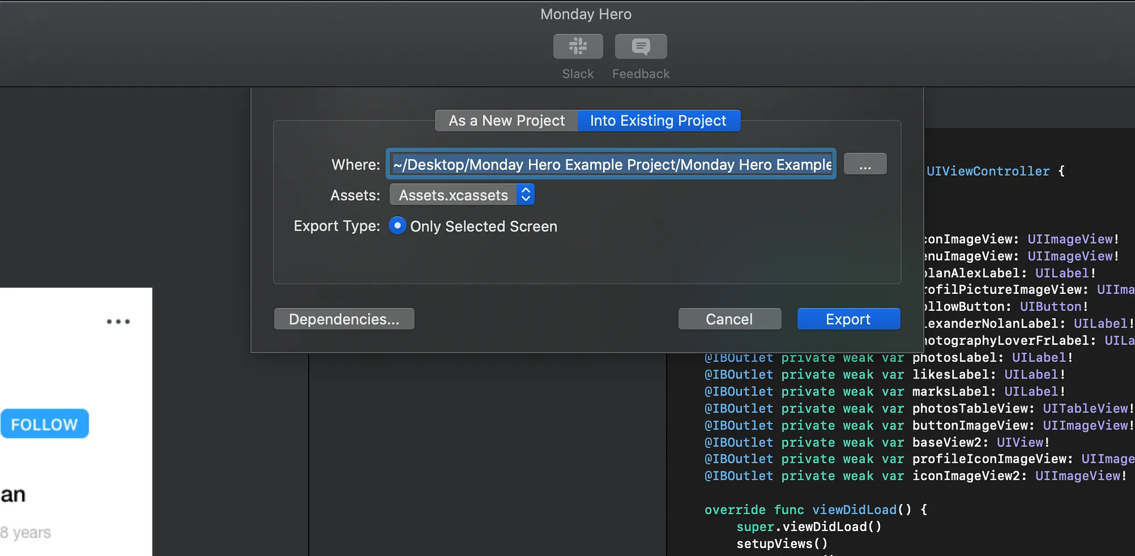The image size is (1135, 556).
Task: Open the folder browse ellipsis button
Action: pyautogui.click(x=865, y=164)
